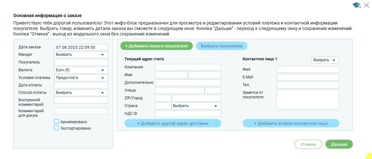Expand the Валюта Euro dropdown
The height and width of the screenshot is (159, 372).
click(81, 70)
